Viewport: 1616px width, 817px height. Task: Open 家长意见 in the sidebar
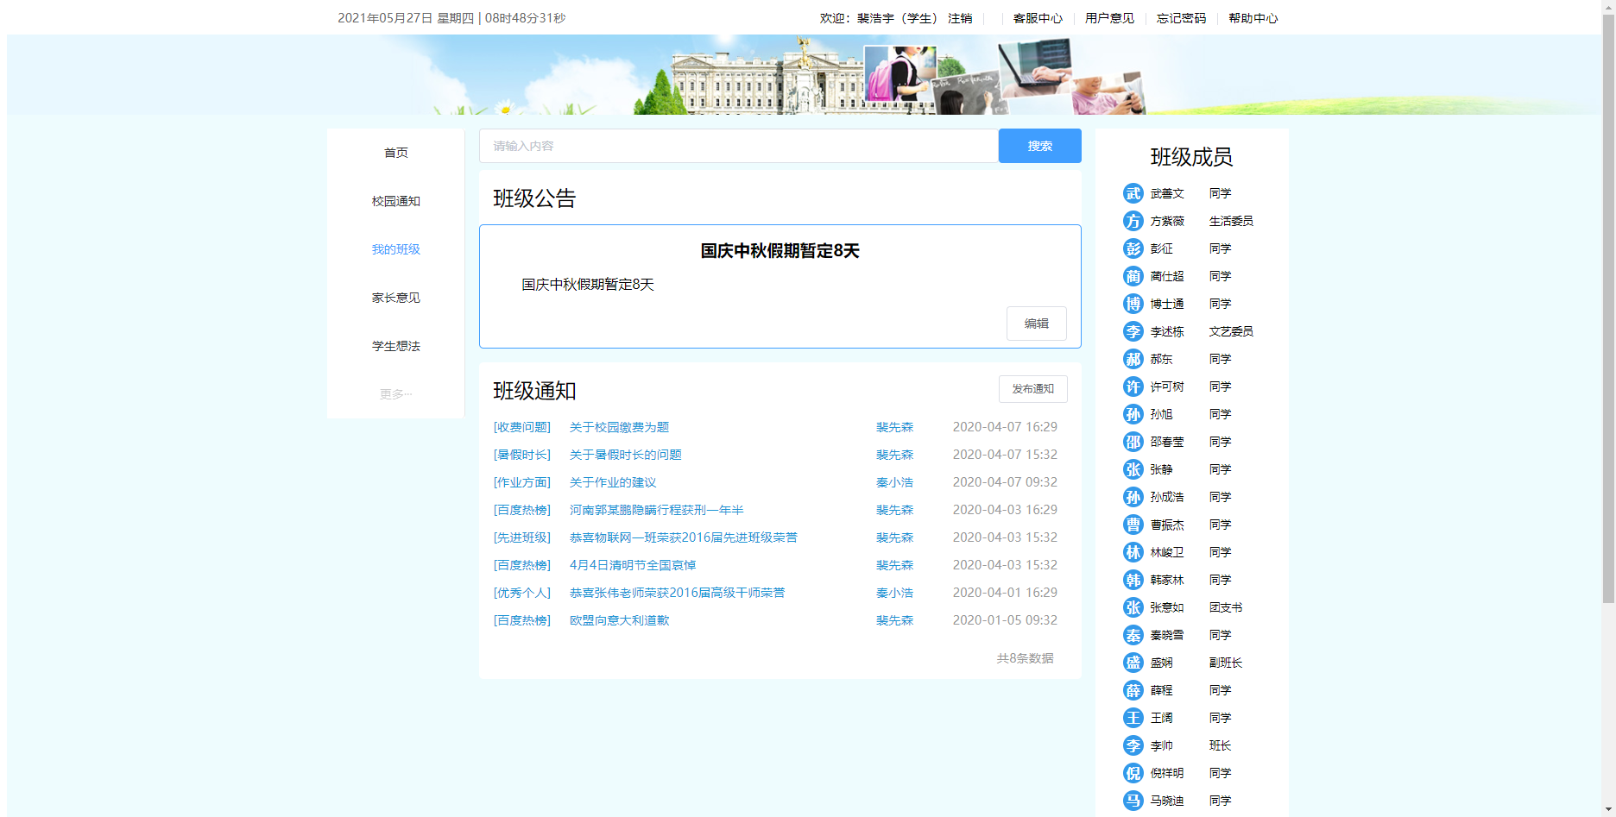[x=395, y=298]
